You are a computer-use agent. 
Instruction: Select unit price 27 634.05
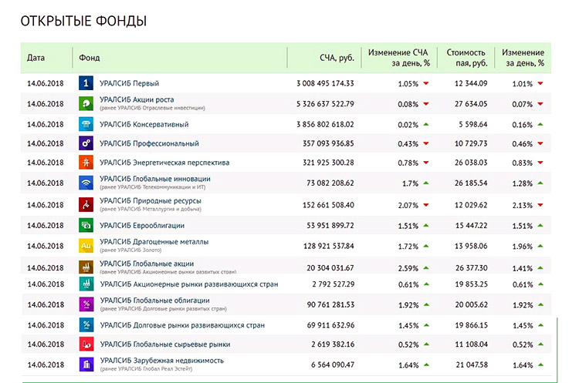tap(471, 104)
